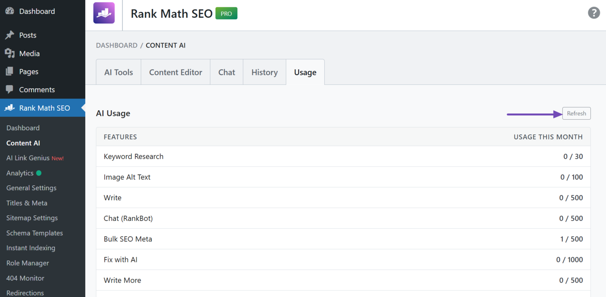606x297 pixels.
Task: Click the green Analytics status dot
Action: pos(39,173)
